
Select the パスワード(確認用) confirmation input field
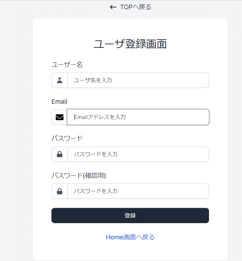coord(138,191)
